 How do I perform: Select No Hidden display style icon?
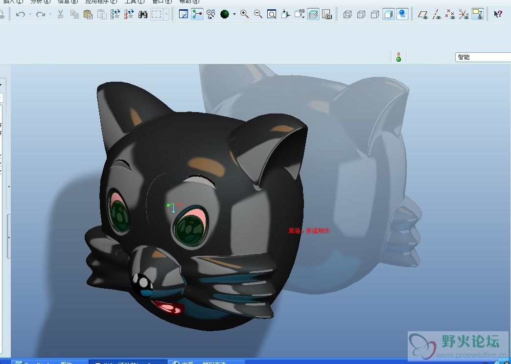coord(375,14)
